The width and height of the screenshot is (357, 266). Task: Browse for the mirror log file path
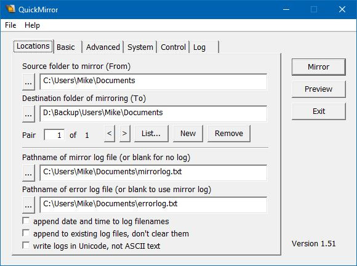[28, 173]
